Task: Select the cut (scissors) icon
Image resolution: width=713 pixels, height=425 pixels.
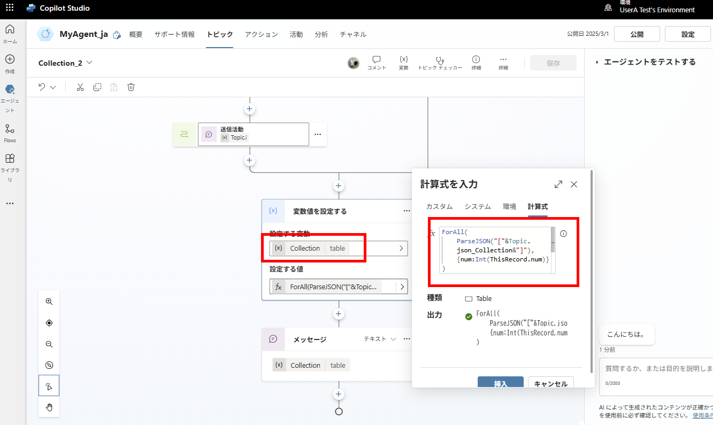Action: coord(80,87)
